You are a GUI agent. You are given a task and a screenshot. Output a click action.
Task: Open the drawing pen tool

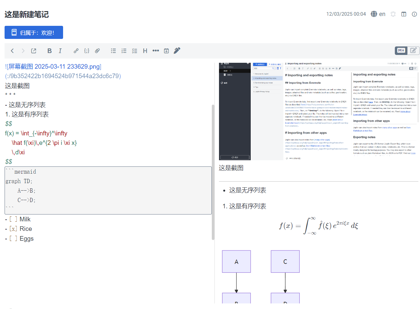pos(177,50)
